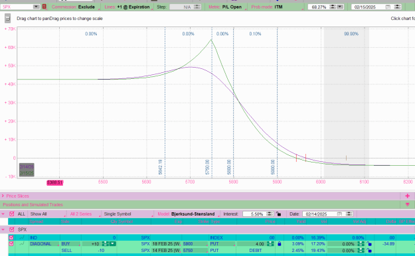Expand the Price Slices section
The image size is (415, 256).
tap(3, 196)
